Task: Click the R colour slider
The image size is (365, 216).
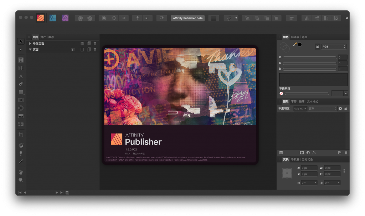Action: click(x=310, y=57)
